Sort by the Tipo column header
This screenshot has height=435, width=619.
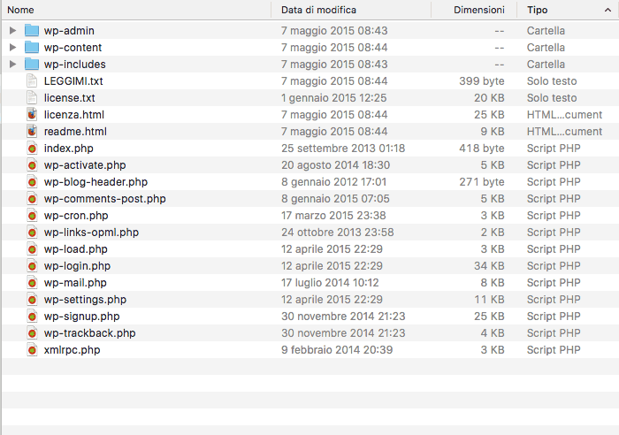pyautogui.click(x=566, y=10)
